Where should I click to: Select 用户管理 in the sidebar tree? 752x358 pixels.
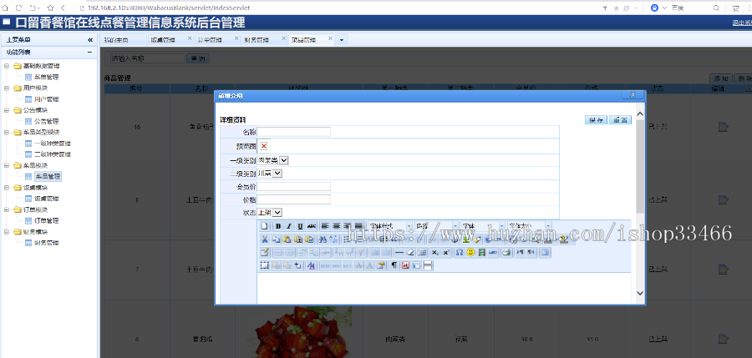point(47,99)
